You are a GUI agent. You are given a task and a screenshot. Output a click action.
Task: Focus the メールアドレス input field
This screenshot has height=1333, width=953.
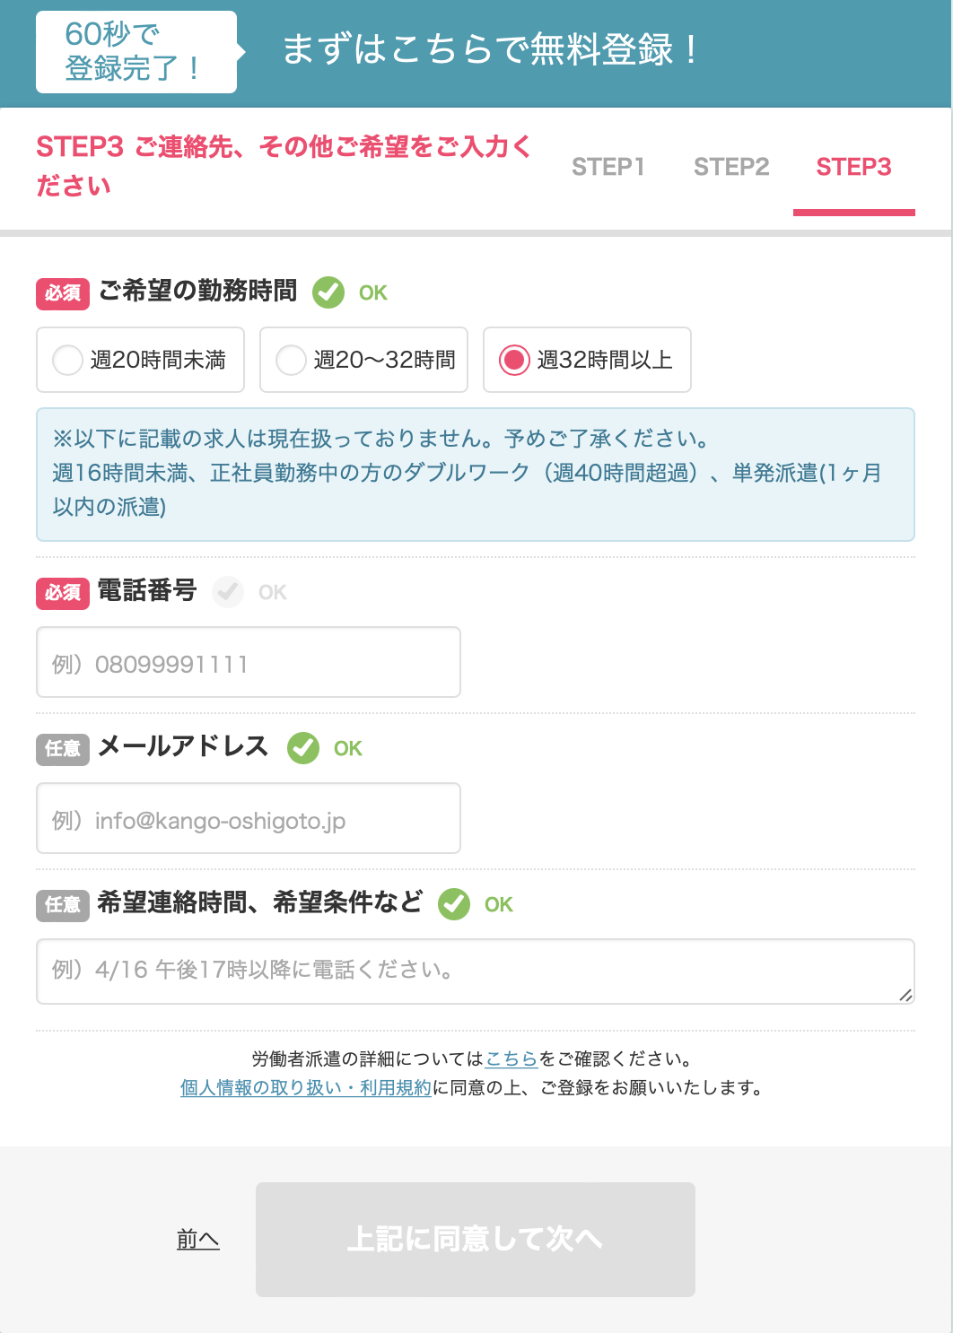tap(249, 818)
